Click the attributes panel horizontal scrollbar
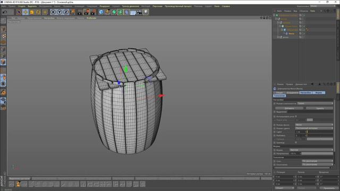The height and width of the screenshot is (191, 340). pos(302,168)
